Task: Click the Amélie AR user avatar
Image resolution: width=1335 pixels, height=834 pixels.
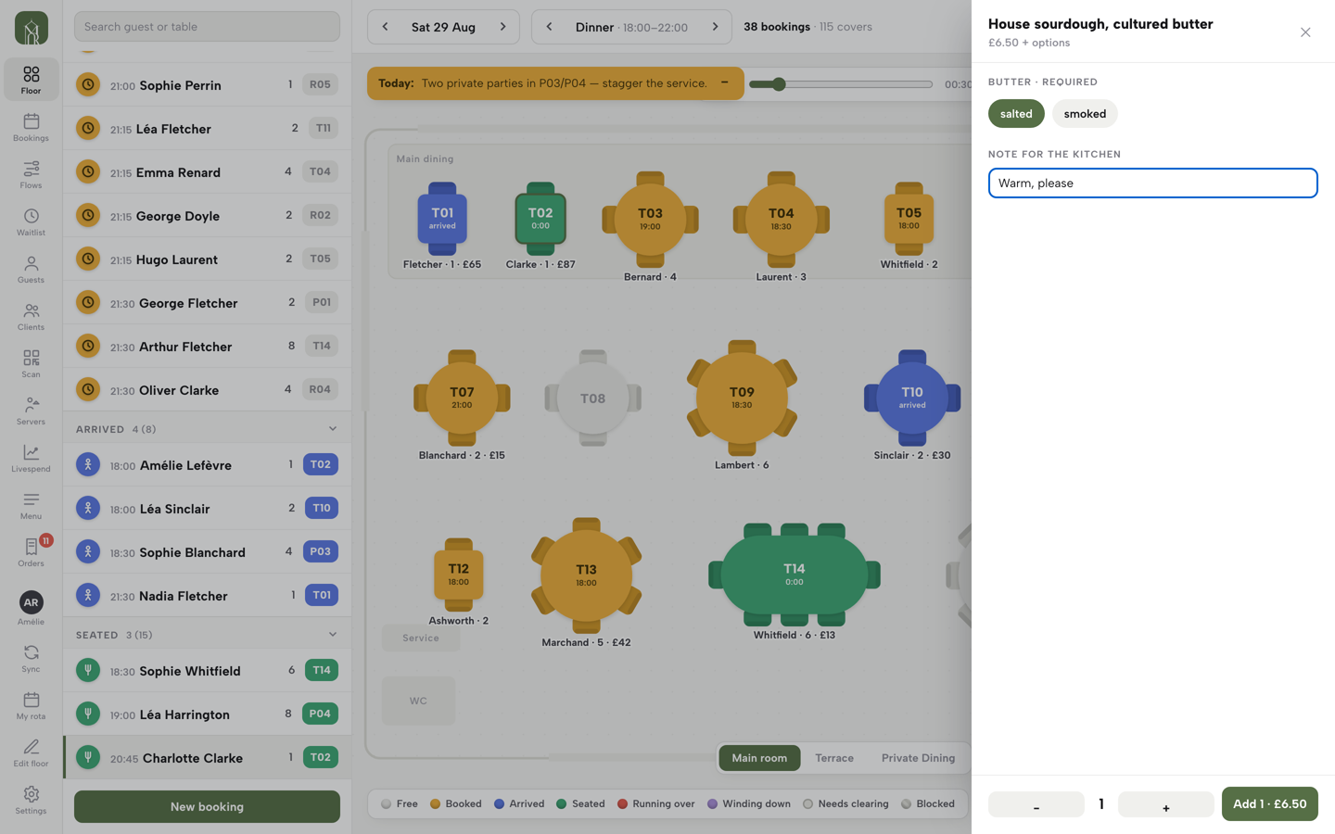Action: [x=31, y=602]
